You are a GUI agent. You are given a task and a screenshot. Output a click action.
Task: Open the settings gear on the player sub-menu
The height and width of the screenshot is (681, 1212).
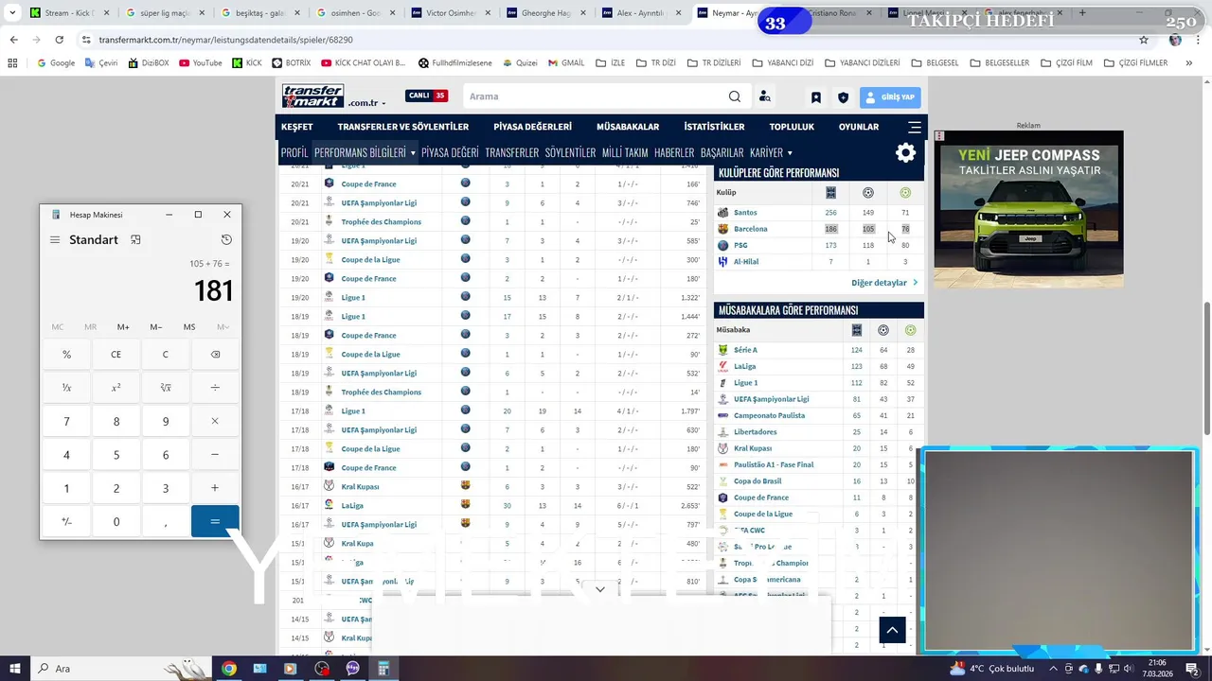[905, 152]
